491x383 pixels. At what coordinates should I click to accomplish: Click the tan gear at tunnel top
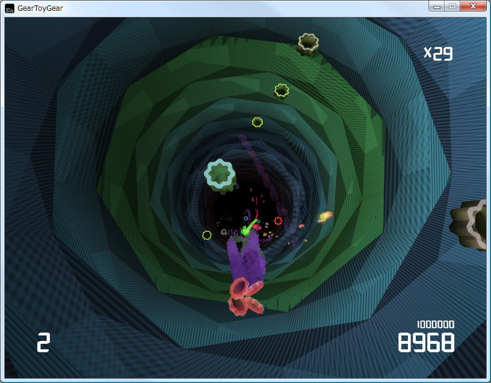pos(308,44)
